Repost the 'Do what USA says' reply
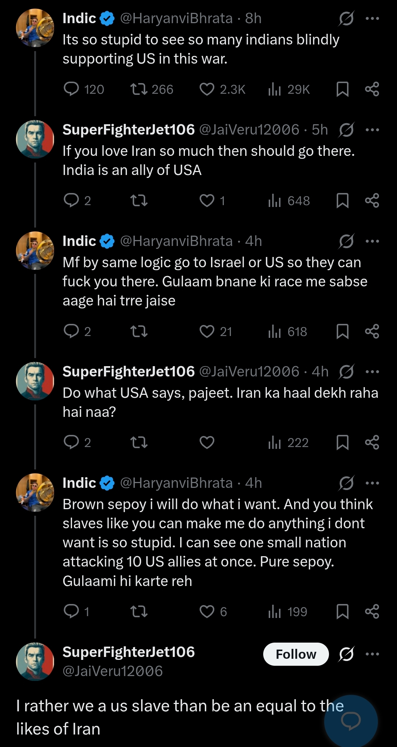Image resolution: width=397 pixels, height=747 pixels. click(x=139, y=442)
